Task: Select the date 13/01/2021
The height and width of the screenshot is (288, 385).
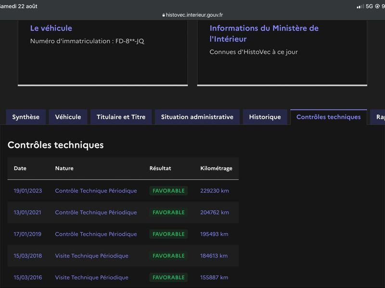Action: tap(27, 212)
